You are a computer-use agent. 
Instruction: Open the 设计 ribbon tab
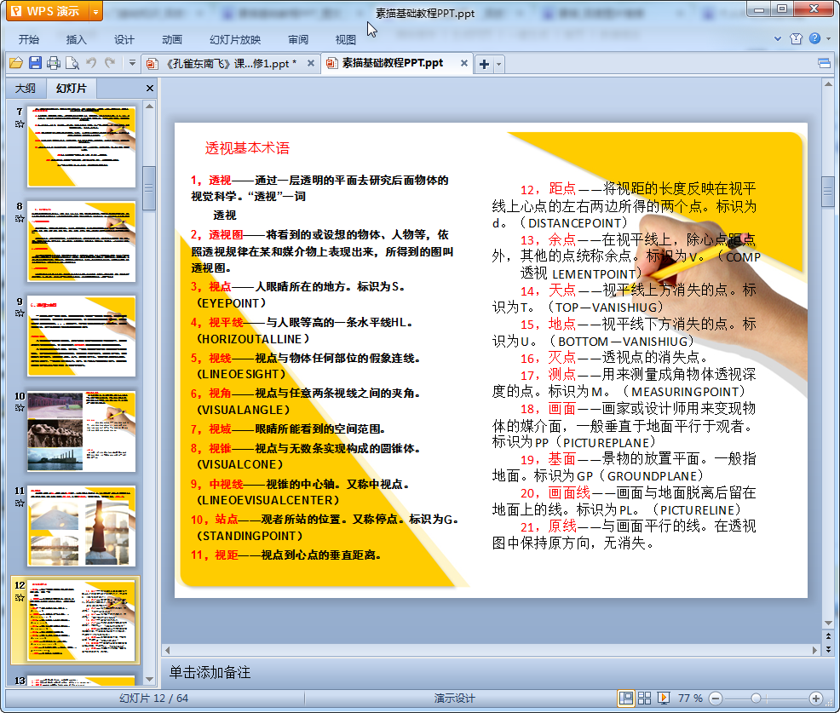pos(124,40)
